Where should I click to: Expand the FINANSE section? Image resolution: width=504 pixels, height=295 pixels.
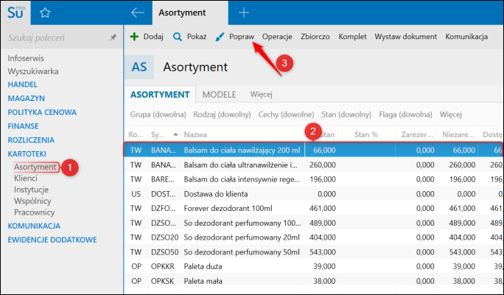coord(23,126)
